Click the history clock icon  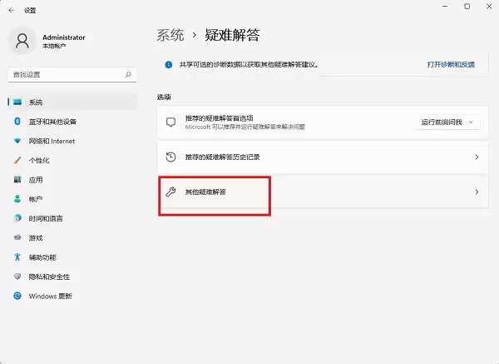170,157
